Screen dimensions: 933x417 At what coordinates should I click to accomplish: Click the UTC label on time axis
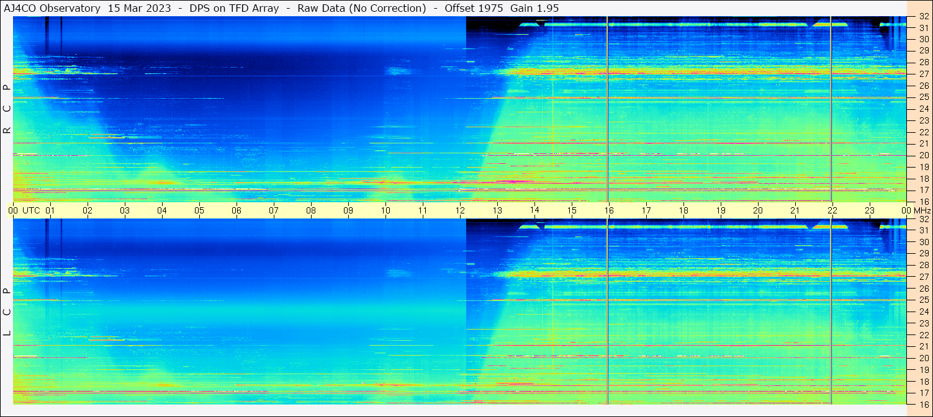pos(31,210)
